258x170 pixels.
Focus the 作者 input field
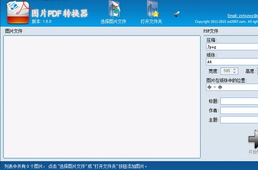[239, 110]
